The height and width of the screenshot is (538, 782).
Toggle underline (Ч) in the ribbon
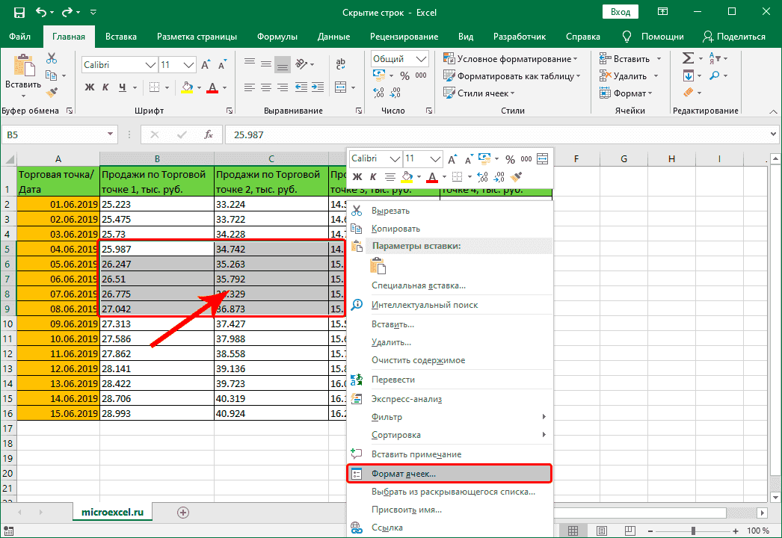click(124, 87)
